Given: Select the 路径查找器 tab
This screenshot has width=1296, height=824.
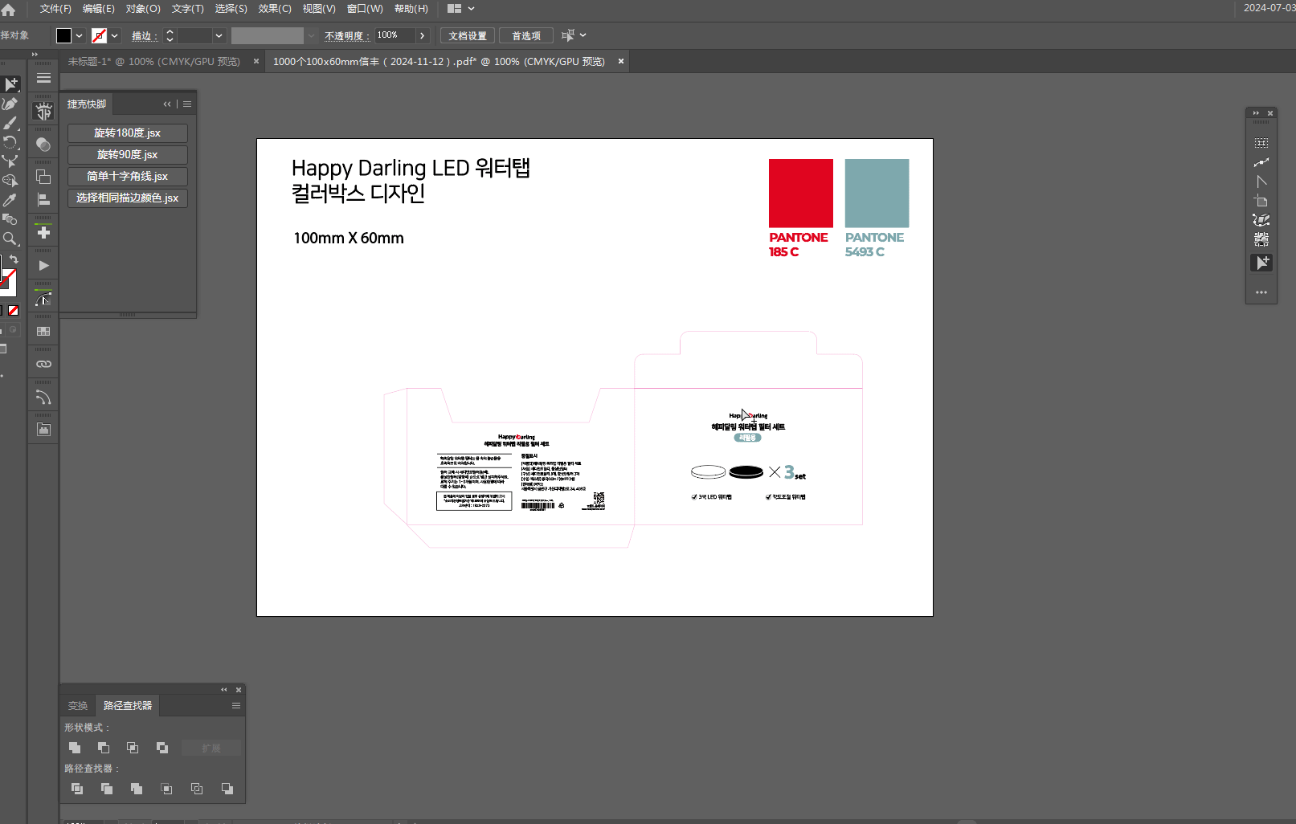Looking at the screenshot, I should pos(128,706).
